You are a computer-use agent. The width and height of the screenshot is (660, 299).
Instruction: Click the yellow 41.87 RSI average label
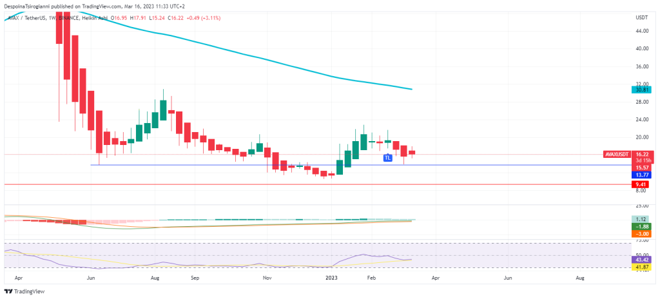(x=641, y=267)
